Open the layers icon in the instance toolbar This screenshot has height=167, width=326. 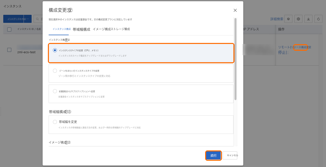[288, 19]
